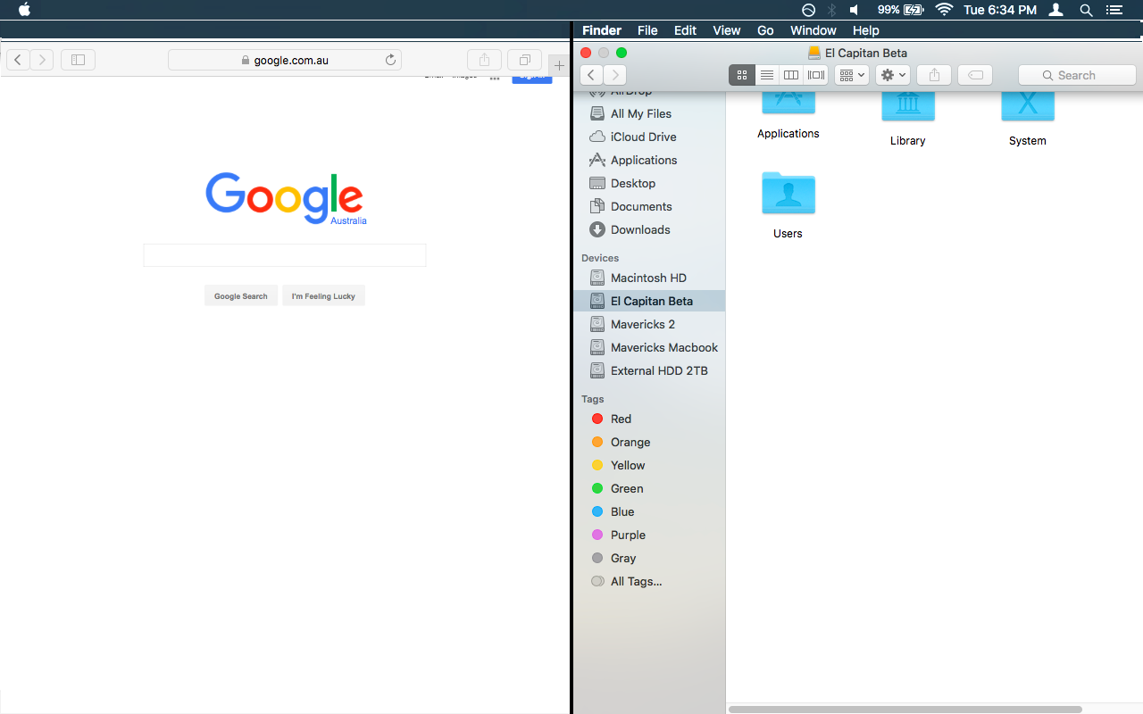Select Desktop in Finder sidebar

[649, 183]
